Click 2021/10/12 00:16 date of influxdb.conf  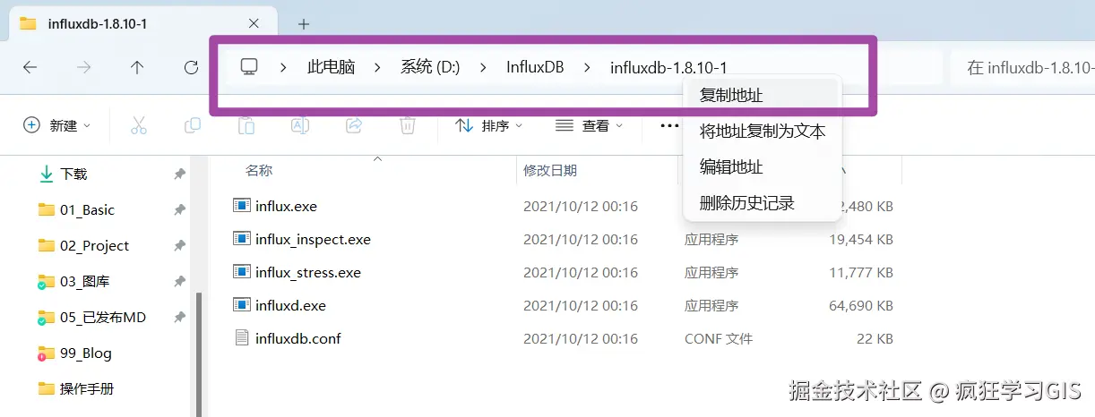point(581,338)
